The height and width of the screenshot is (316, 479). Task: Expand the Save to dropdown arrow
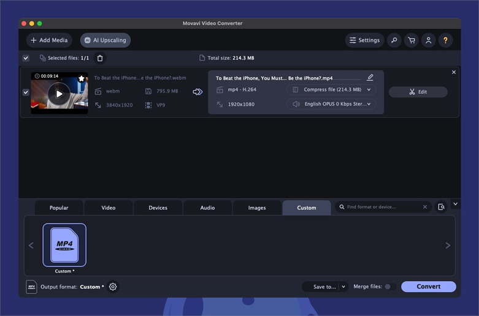pyautogui.click(x=343, y=287)
